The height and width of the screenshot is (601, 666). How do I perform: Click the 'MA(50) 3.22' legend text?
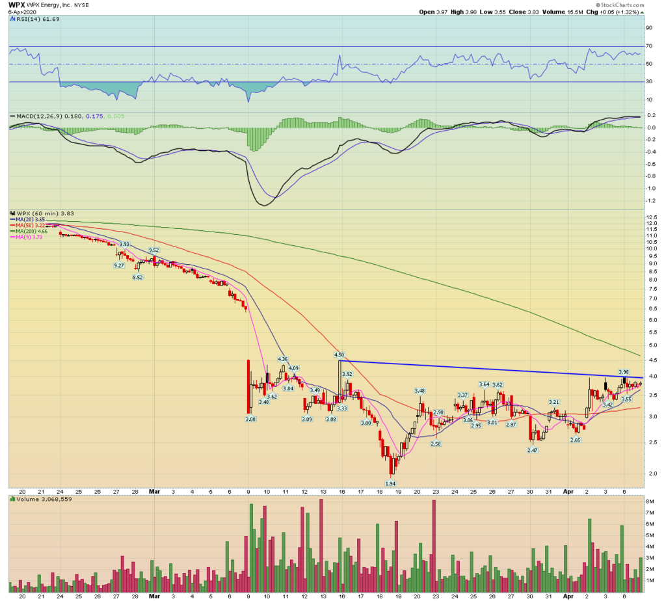(x=30, y=225)
